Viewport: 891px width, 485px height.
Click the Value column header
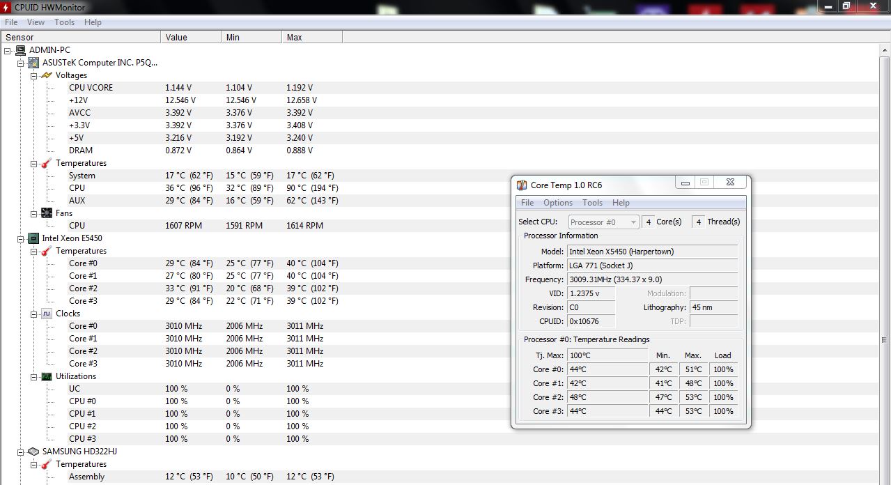[x=191, y=38]
